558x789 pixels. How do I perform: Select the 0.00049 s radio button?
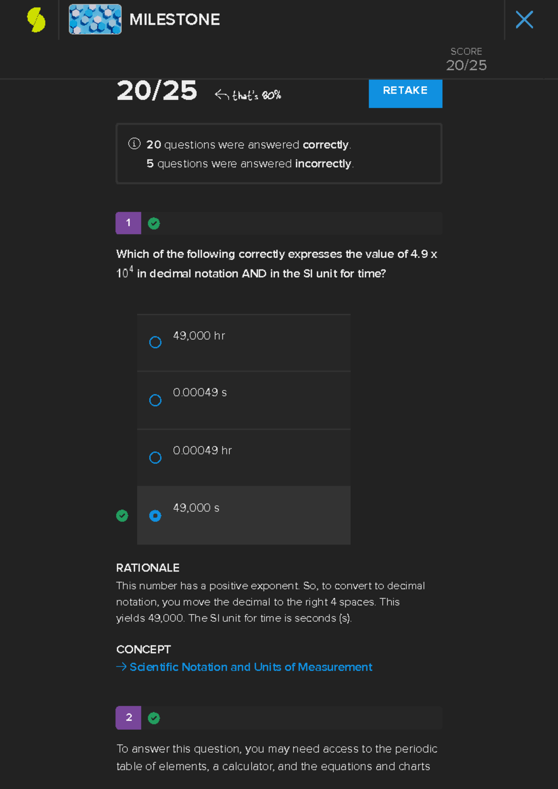[x=155, y=400]
